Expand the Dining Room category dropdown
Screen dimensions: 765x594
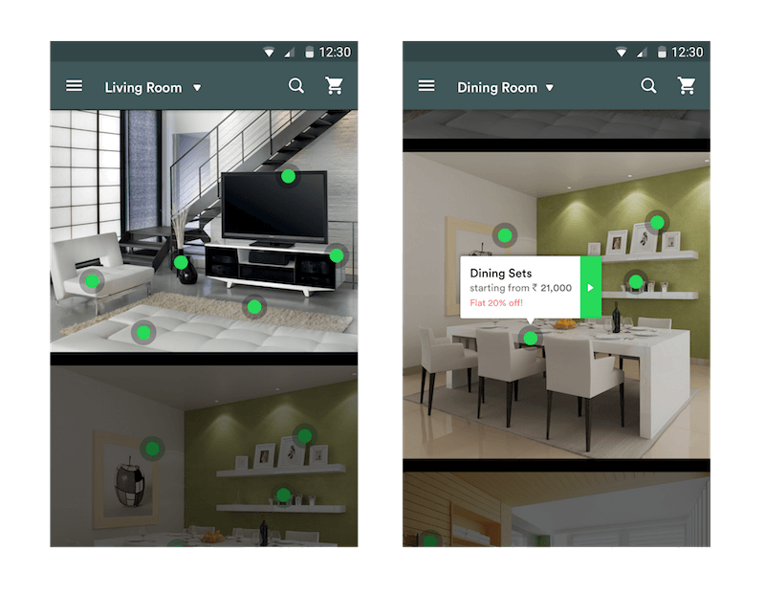pos(549,88)
